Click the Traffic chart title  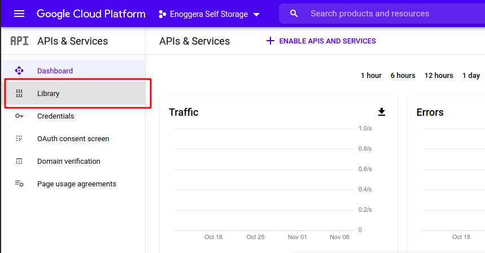click(x=183, y=112)
